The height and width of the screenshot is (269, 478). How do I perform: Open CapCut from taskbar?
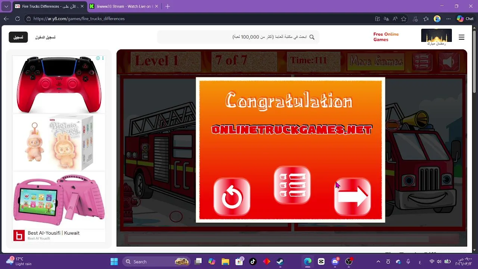(x=321, y=262)
